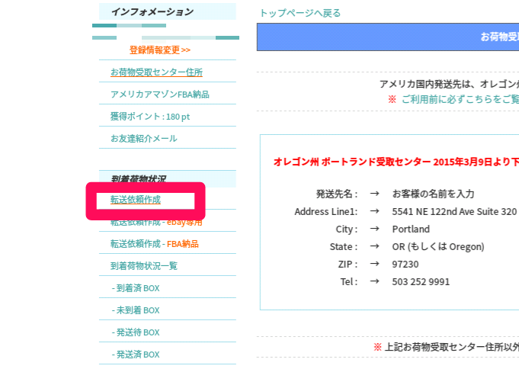Click the 上記お荷物受取センター住所以外 notice text
Image resolution: width=519 pixels, height=369 pixels.
(x=452, y=347)
